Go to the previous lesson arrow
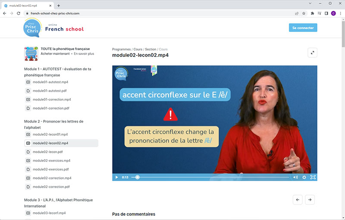The image size is (345, 220). (298, 199)
